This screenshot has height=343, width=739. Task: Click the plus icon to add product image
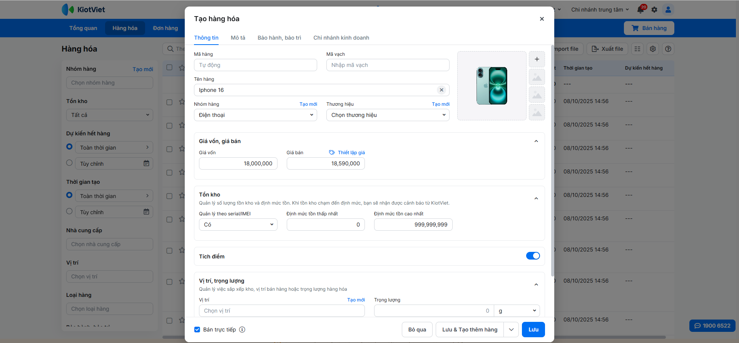pyautogui.click(x=537, y=59)
